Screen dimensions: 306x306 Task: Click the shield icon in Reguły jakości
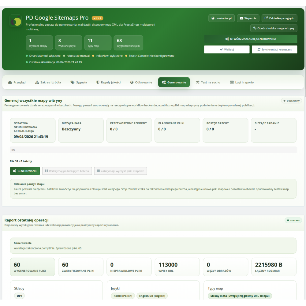[x=98, y=82]
